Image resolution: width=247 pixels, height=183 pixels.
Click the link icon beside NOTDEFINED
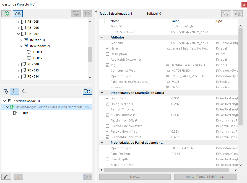[x=168, y=71]
